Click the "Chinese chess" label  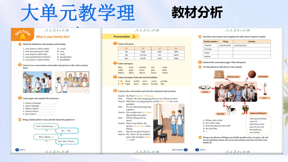(233, 77)
